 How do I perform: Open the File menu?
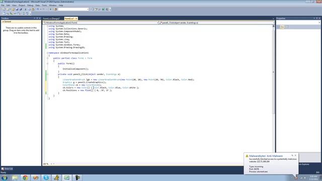tap(3, 6)
